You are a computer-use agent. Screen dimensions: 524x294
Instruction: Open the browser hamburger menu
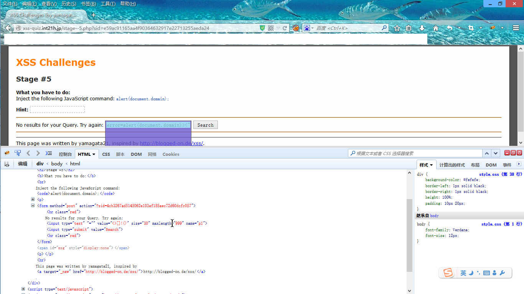516,28
